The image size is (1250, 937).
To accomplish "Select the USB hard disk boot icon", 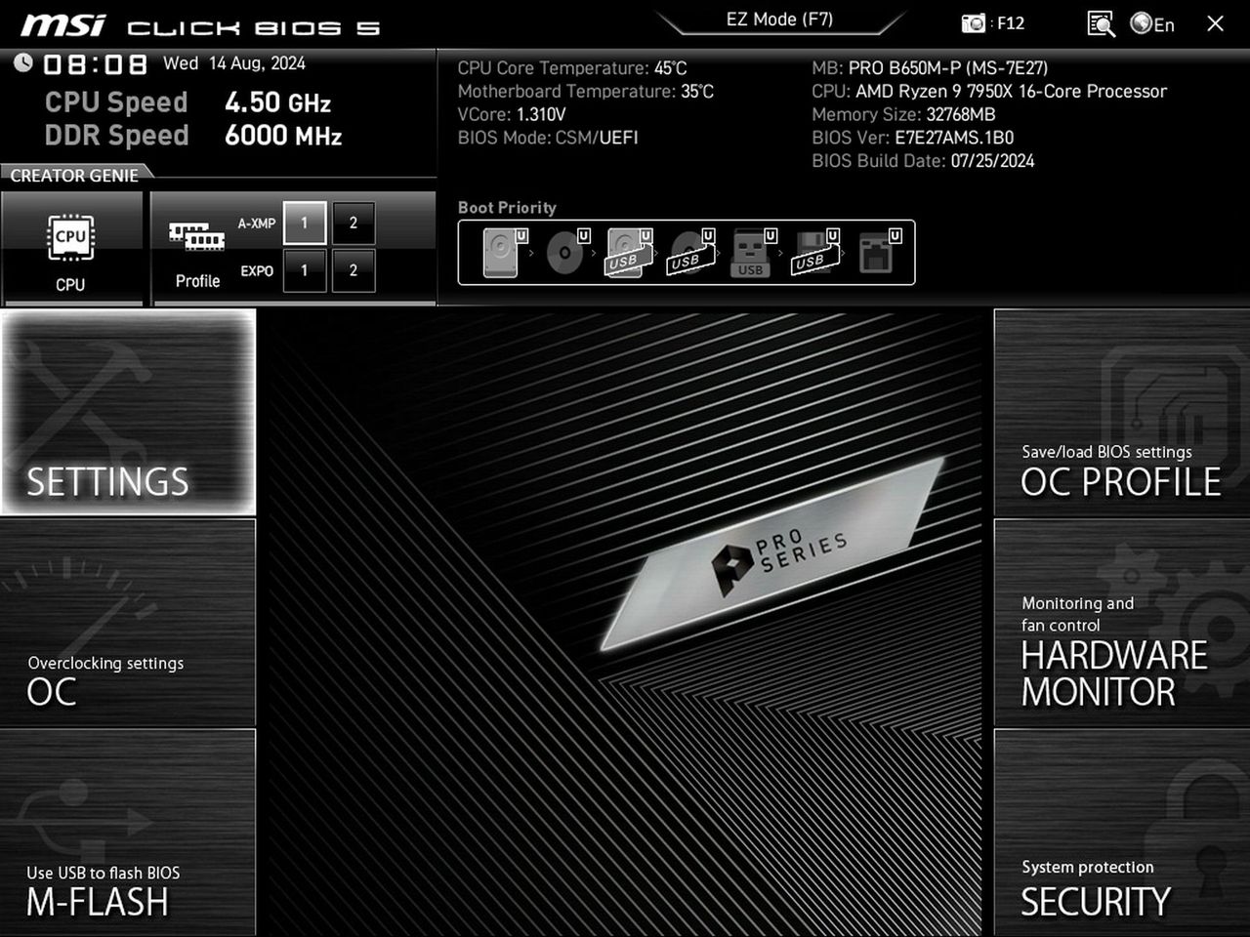I will (x=628, y=253).
